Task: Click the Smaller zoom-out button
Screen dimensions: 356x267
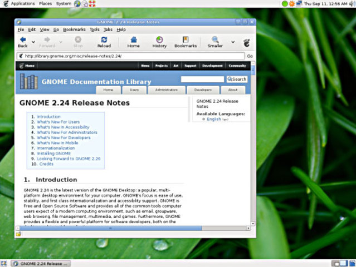Action: tap(215, 42)
